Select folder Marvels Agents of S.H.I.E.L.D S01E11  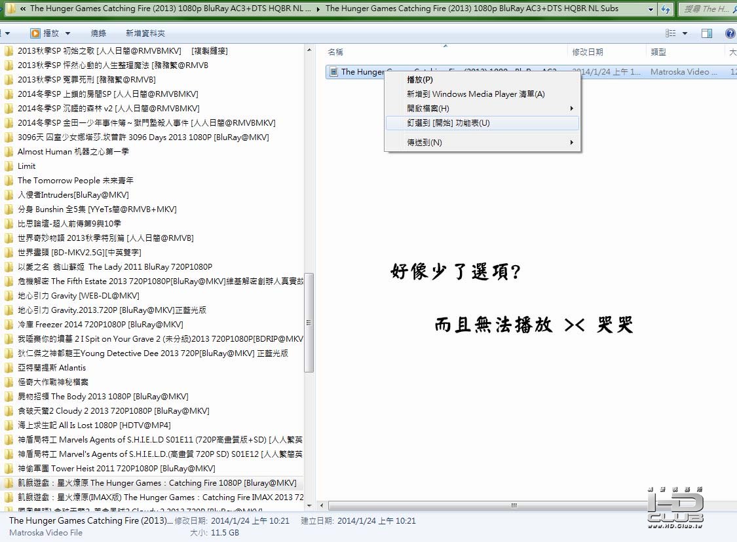click(154, 440)
